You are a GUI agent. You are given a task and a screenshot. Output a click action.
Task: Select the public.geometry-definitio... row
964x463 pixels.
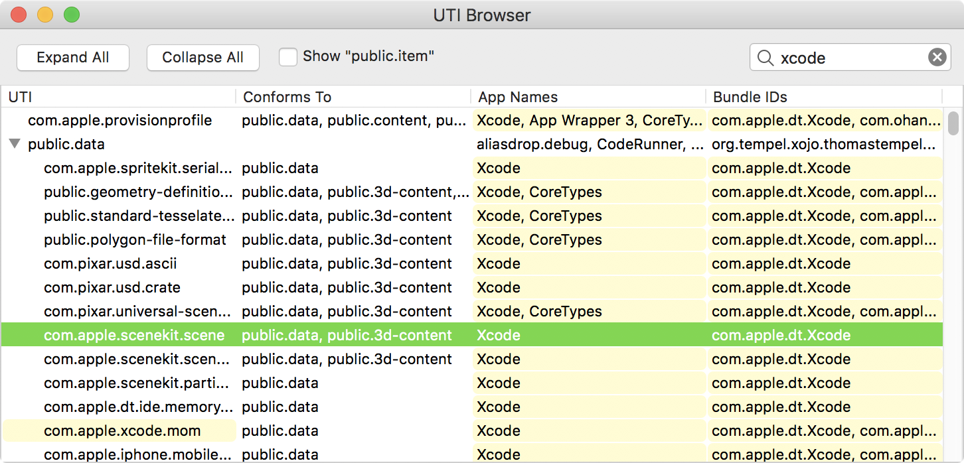(472, 192)
